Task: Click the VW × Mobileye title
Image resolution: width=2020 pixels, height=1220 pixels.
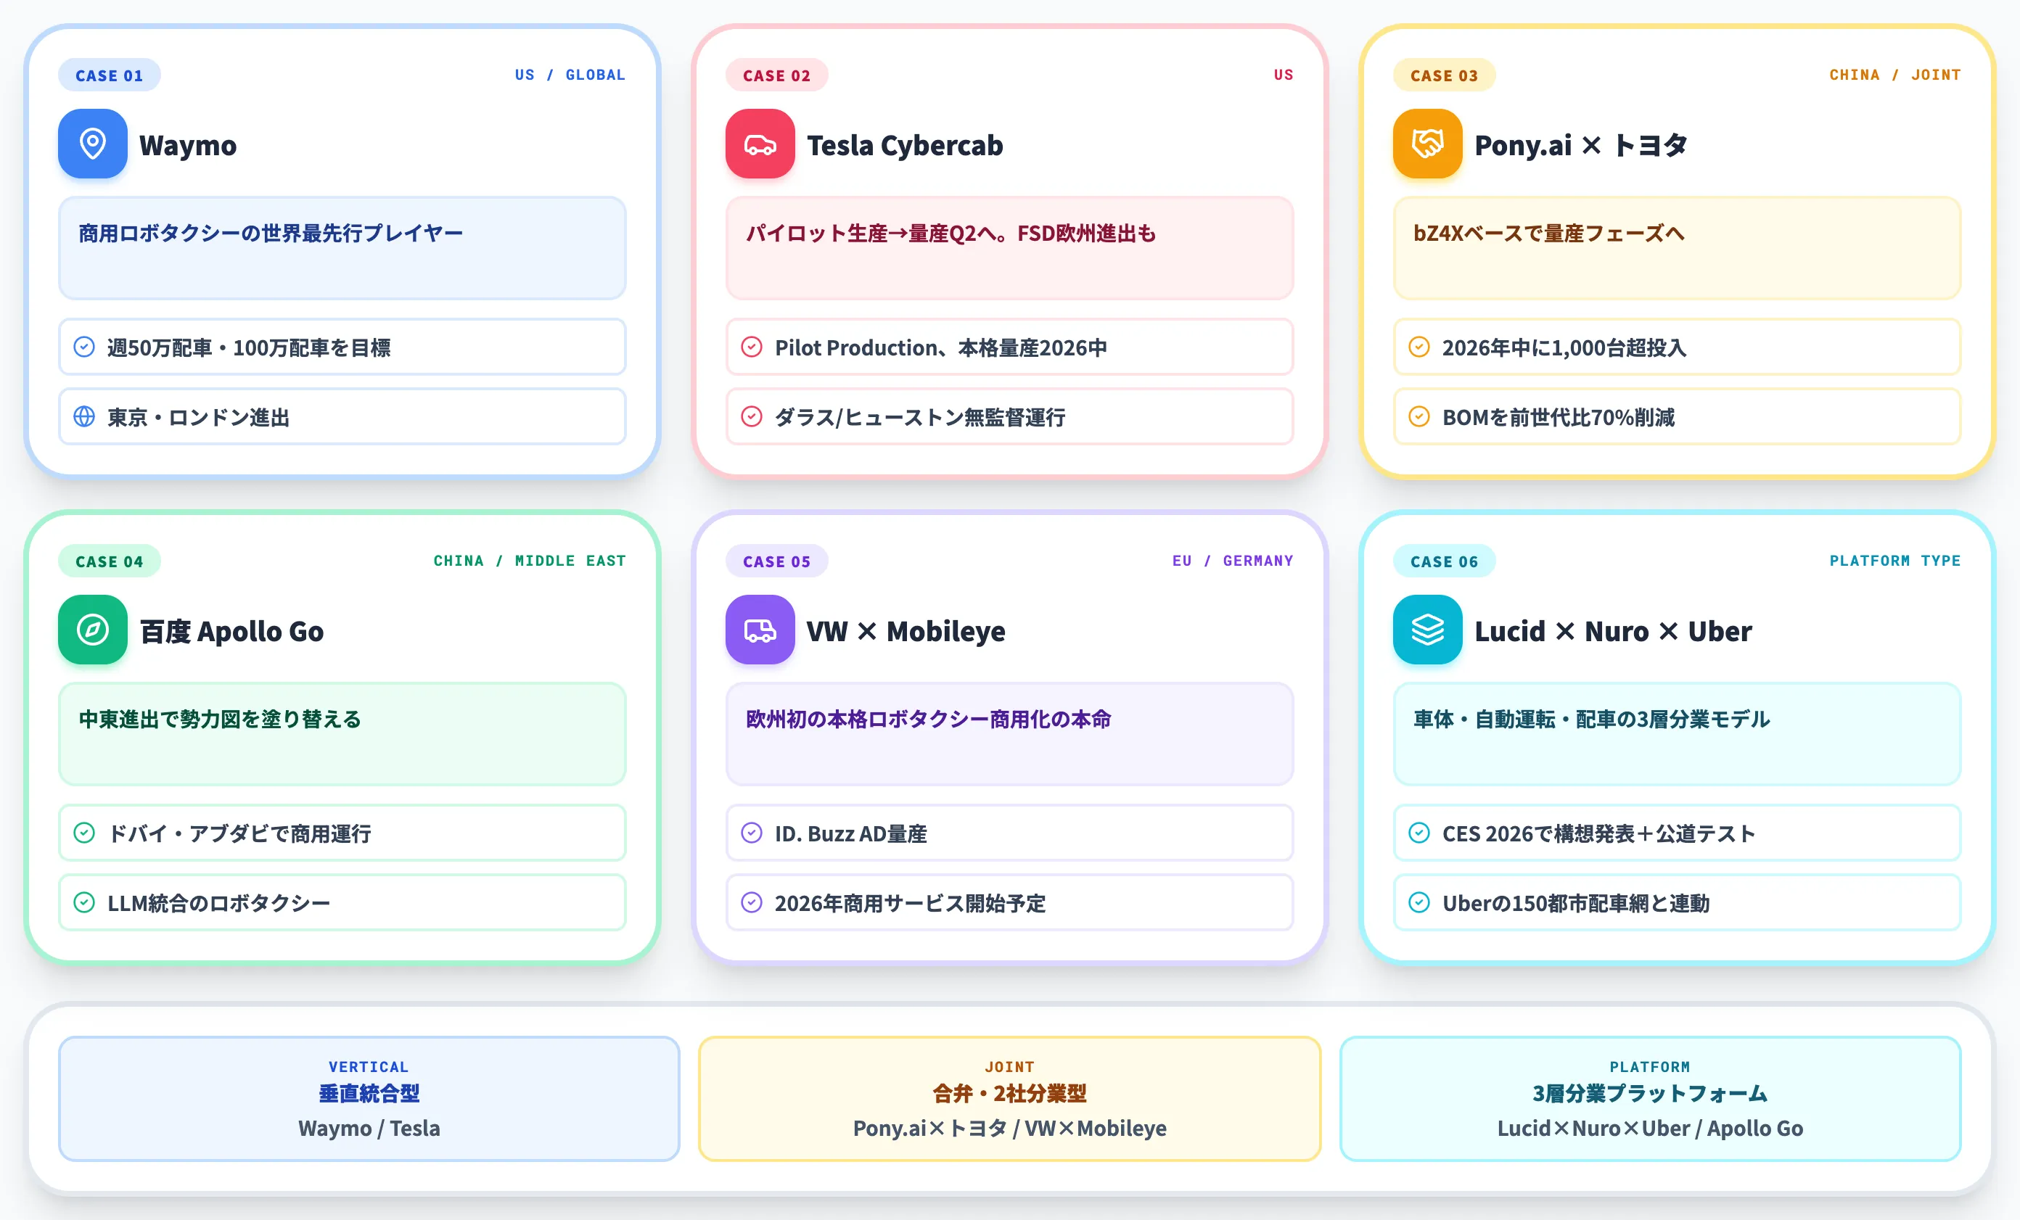Action: 905,631
